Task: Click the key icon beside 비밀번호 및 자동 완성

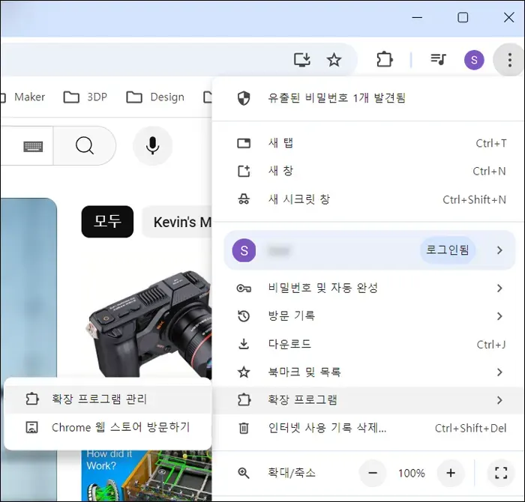Action: tap(244, 288)
